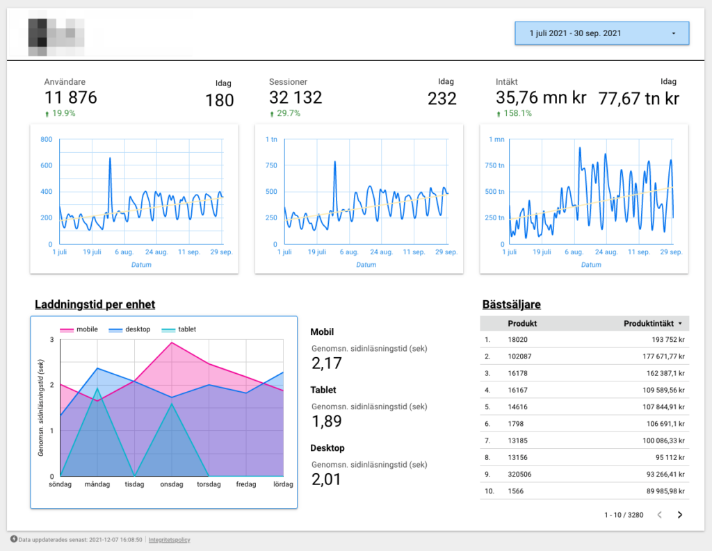Image resolution: width=712 pixels, height=551 pixels.
Task: Select product row 18020
Action: [x=584, y=340]
